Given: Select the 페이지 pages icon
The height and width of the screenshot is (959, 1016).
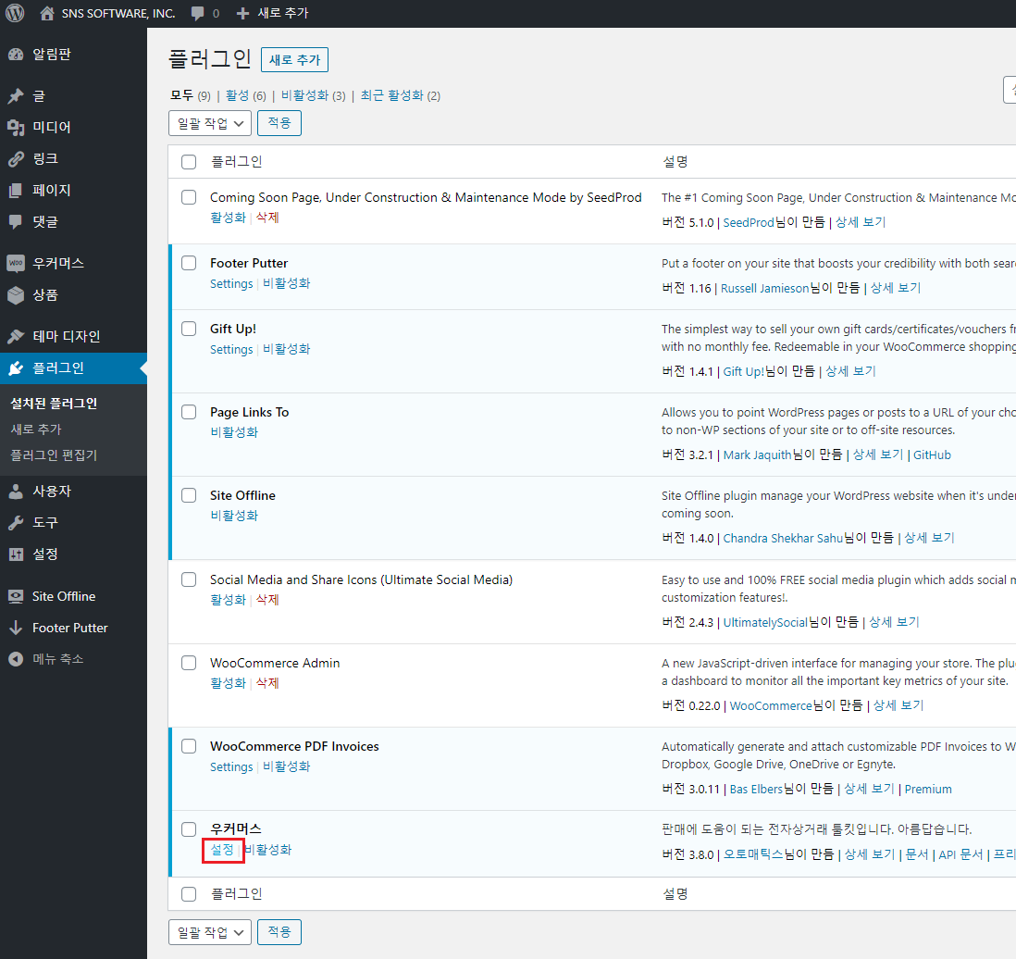Looking at the screenshot, I should pyautogui.click(x=16, y=190).
